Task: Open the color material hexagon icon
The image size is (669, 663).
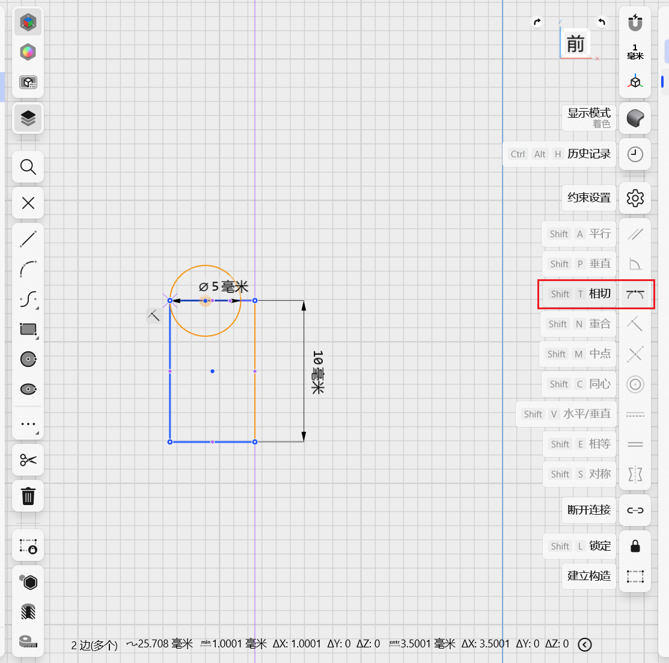Action: pyautogui.click(x=28, y=52)
